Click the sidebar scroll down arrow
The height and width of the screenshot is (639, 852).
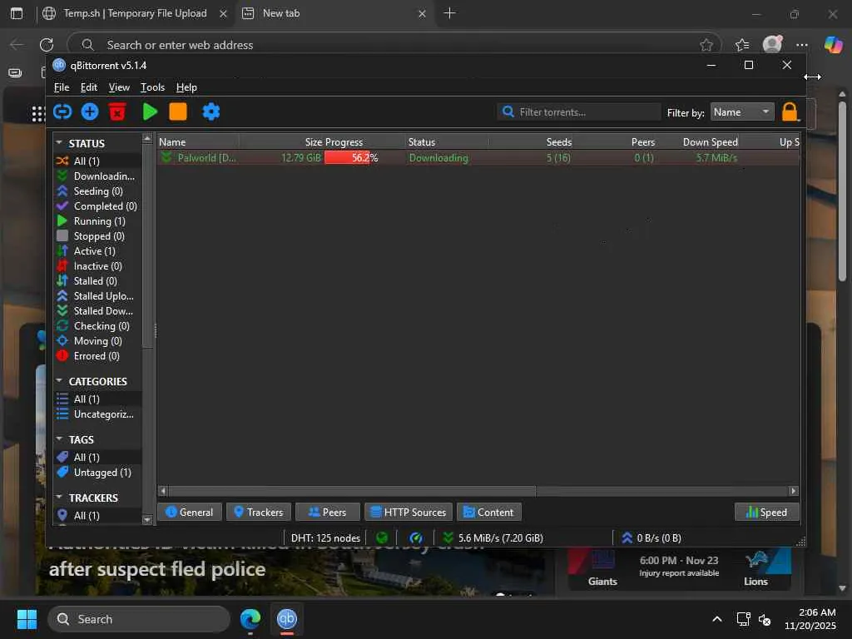tap(146, 520)
